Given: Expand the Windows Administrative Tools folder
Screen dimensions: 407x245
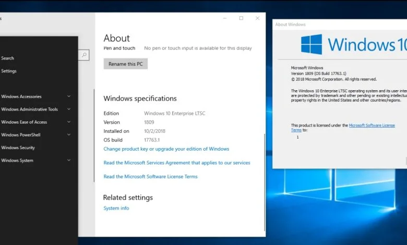Looking at the screenshot, I should 69,109.
